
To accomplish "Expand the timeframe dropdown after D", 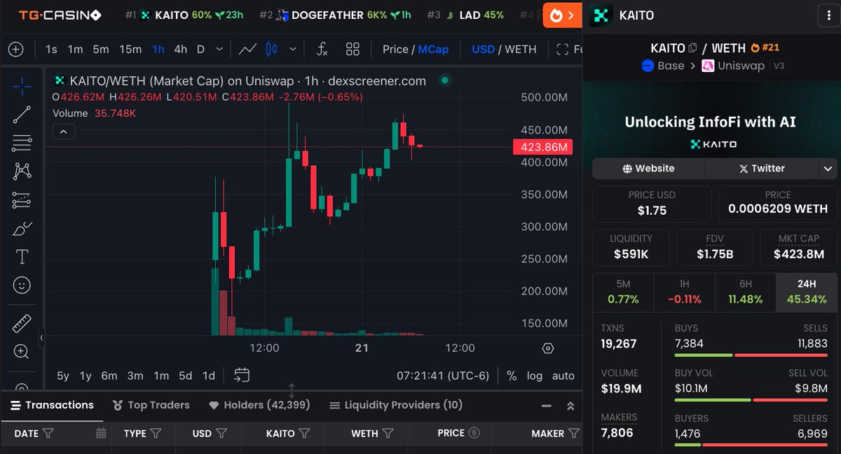I will point(219,49).
